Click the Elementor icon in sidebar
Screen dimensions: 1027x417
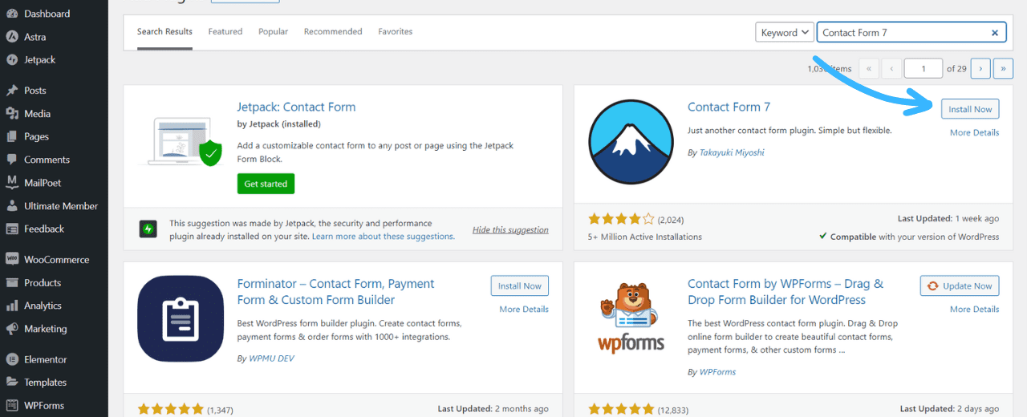12,359
